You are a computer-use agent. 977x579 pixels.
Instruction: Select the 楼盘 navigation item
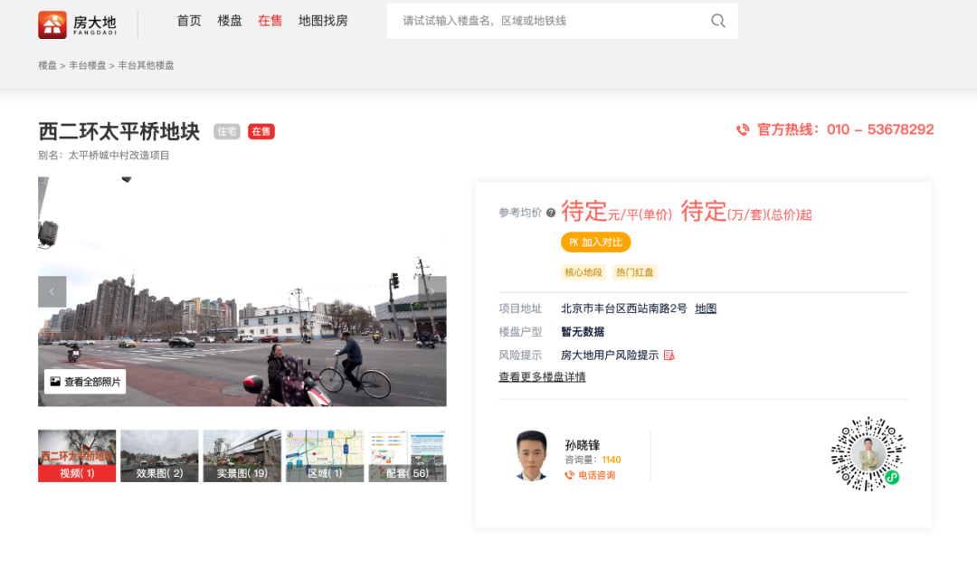point(230,21)
